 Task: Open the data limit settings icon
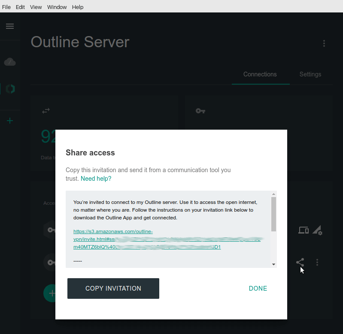tap(317, 231)
